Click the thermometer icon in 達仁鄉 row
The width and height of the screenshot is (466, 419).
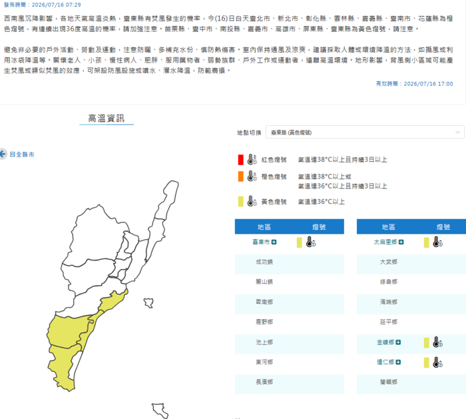coord(438,362)
